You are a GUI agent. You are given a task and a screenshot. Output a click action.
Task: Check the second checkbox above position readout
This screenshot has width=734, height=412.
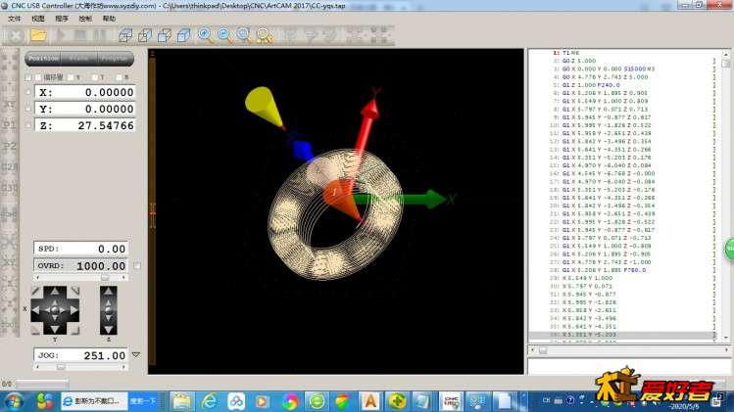tap(38, 77)
